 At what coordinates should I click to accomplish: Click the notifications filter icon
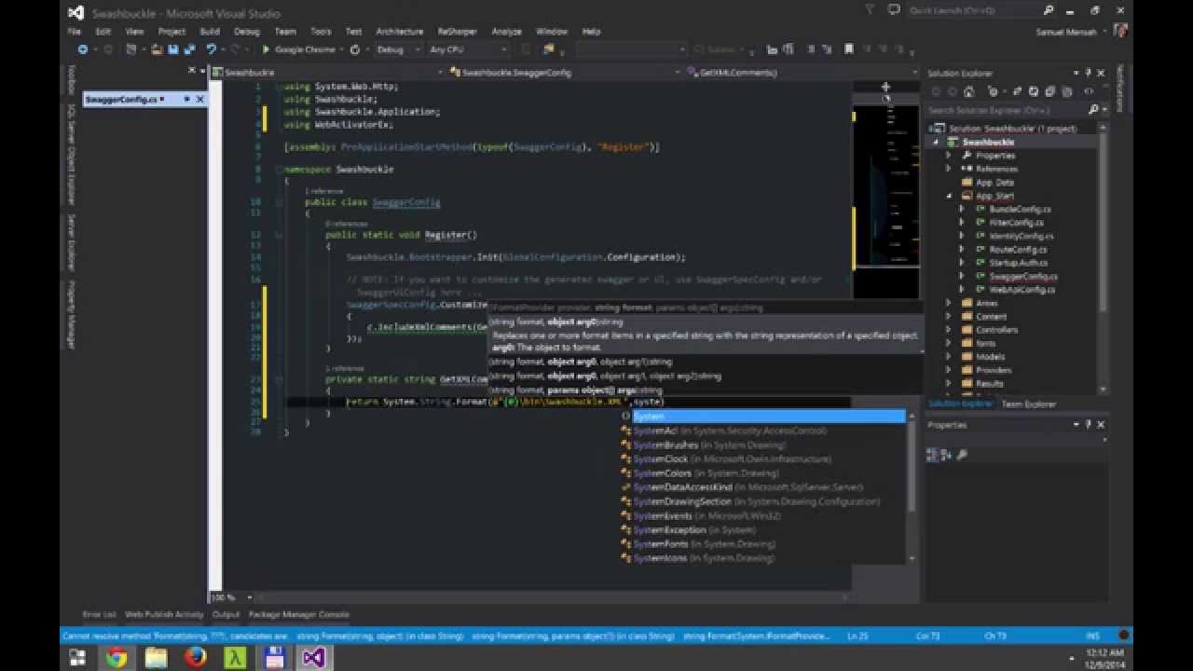click(x=869, y=10)
